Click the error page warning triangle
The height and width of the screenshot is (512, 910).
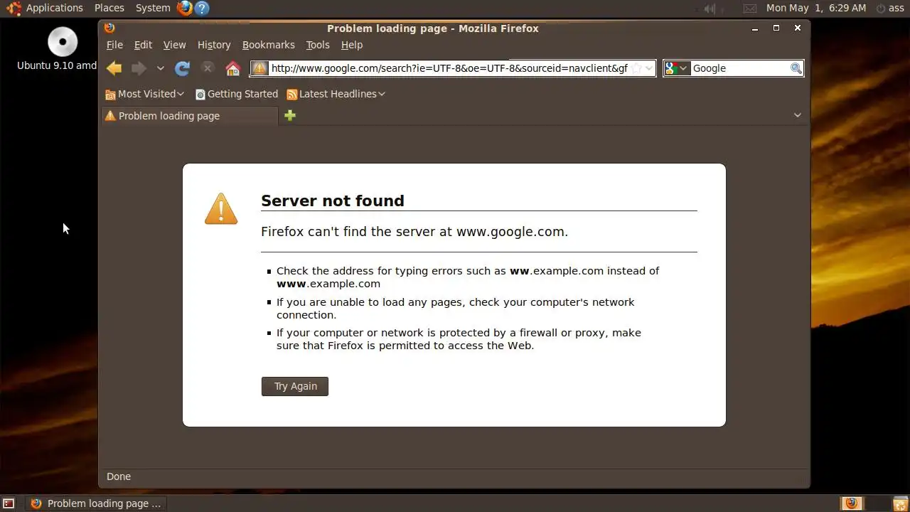[221, 208]
